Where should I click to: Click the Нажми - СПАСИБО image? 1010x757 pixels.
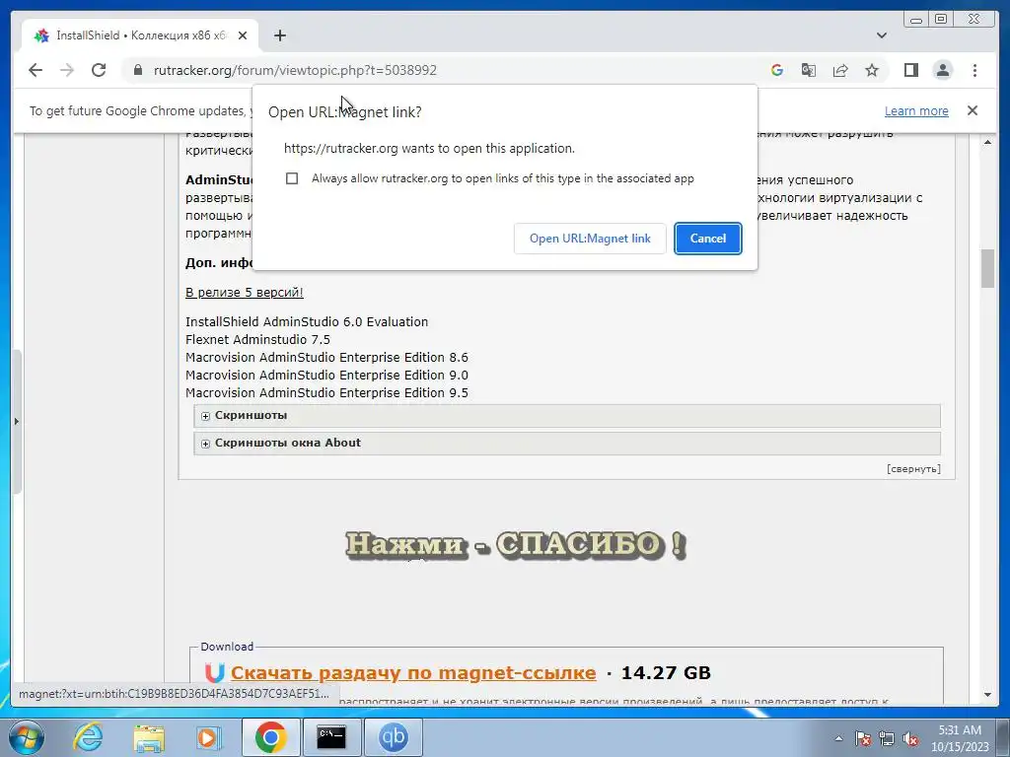point(515,544)
